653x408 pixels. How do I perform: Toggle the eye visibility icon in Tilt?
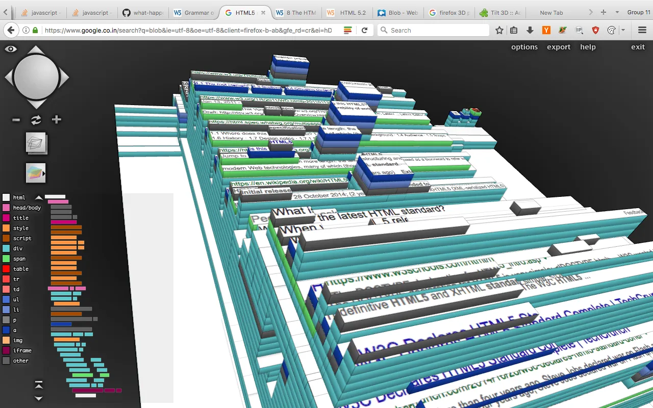click(x=11, y=49)
